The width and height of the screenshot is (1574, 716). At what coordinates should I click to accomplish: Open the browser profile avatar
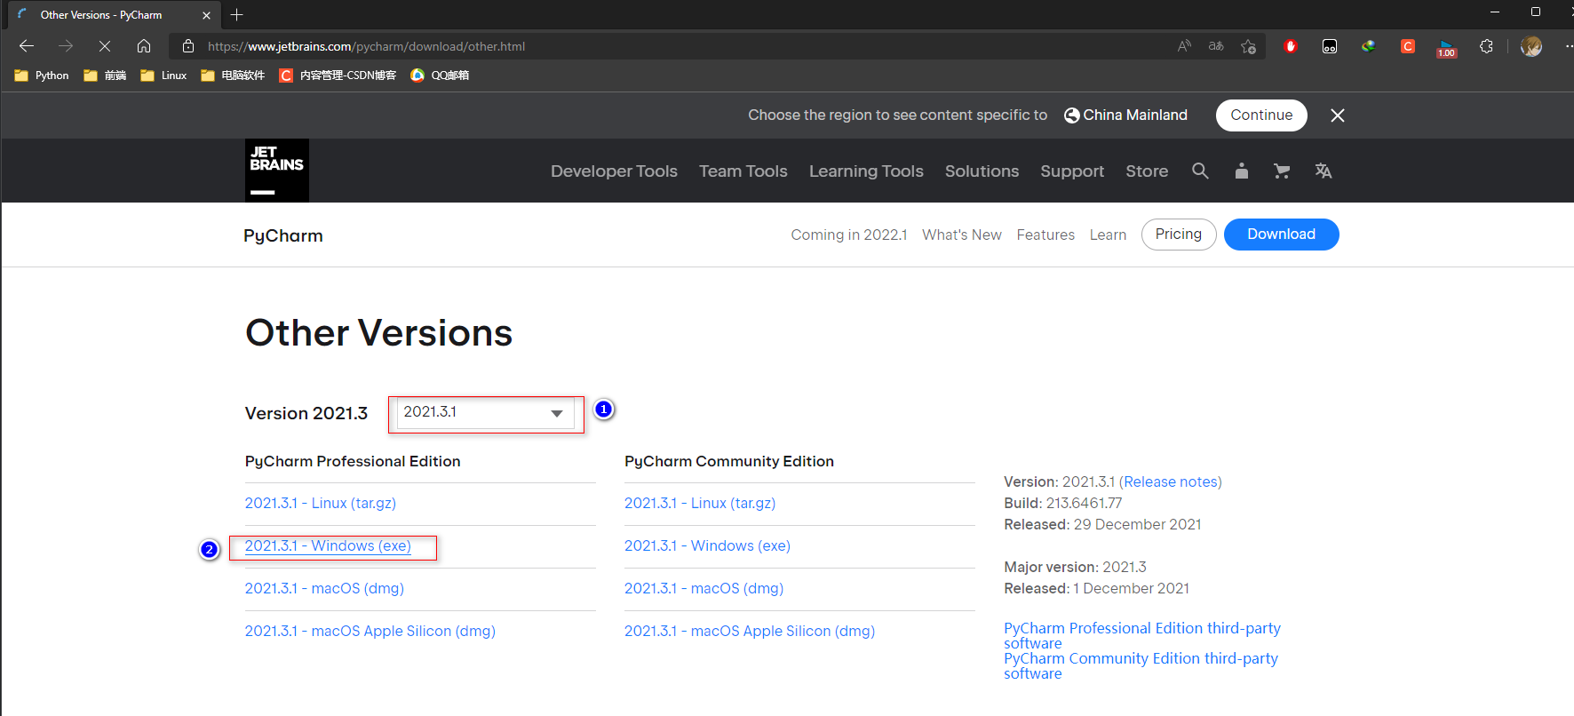(x=1531, y=46)
